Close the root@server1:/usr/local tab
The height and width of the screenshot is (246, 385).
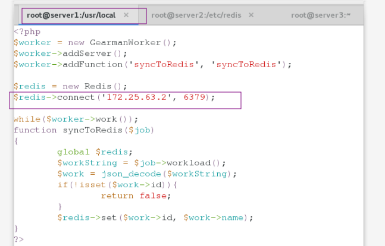[x=126, y=15]
